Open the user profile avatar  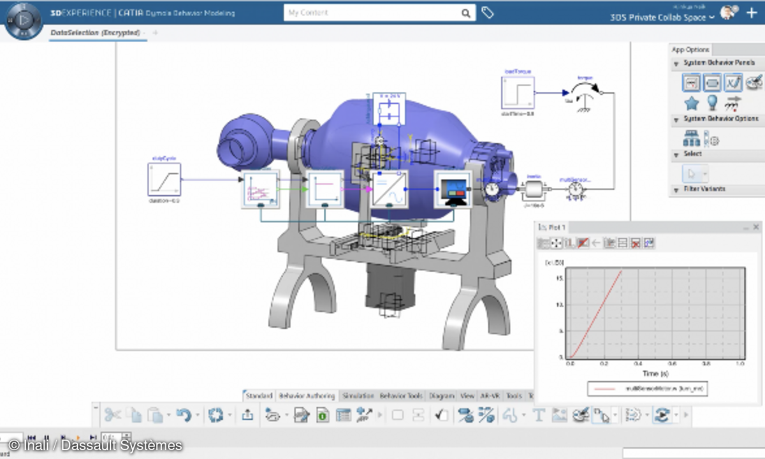click(x=729, y=13)
